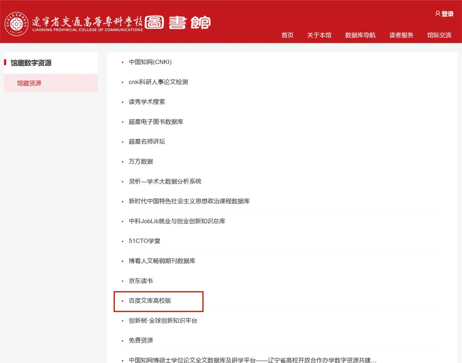Open the 数据库导航 menu

click(x=360, y=35)
